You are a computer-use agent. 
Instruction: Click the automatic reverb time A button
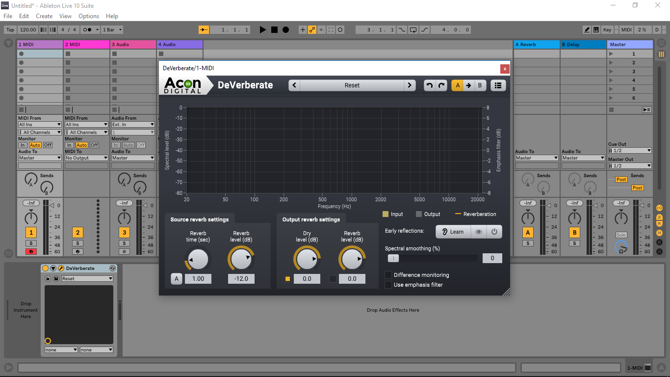[x=177, y=279]
